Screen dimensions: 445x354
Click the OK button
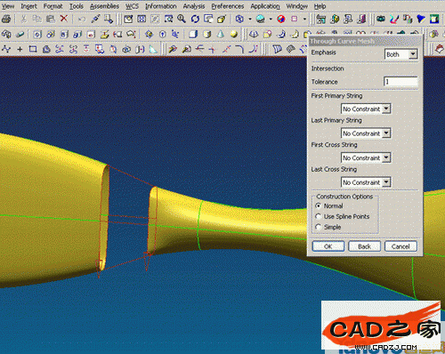coord(328,246)
